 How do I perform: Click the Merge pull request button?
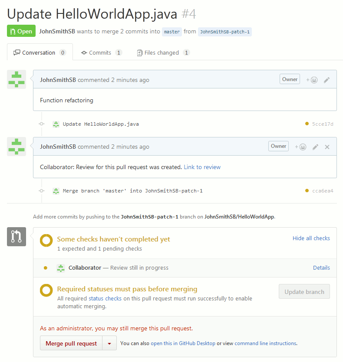click(71, 343)
